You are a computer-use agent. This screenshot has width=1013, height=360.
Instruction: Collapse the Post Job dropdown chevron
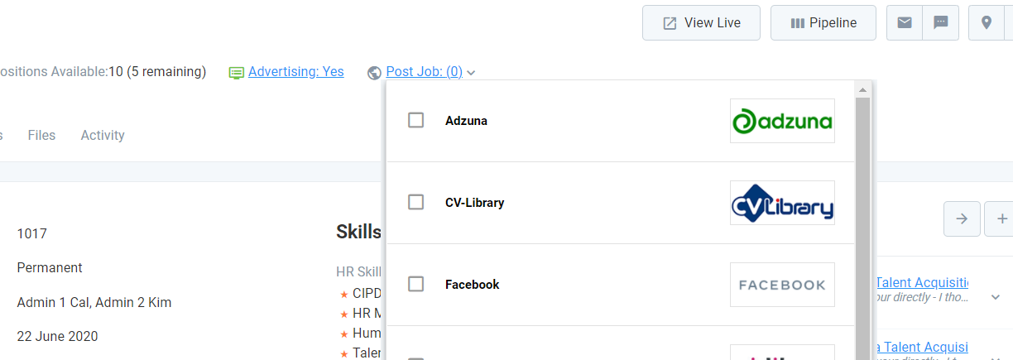(x=471, y=73)
